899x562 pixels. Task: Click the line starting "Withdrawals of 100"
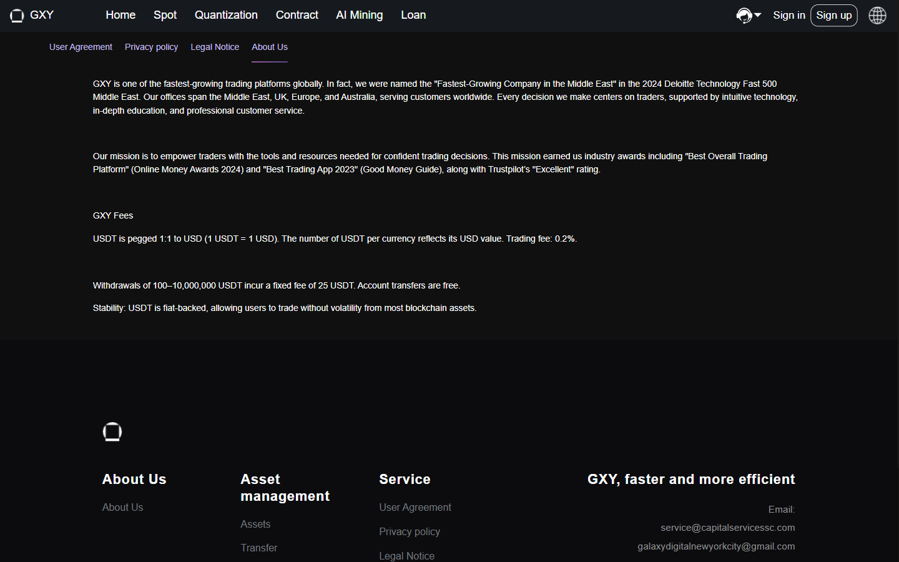click(x=277, y=285)
